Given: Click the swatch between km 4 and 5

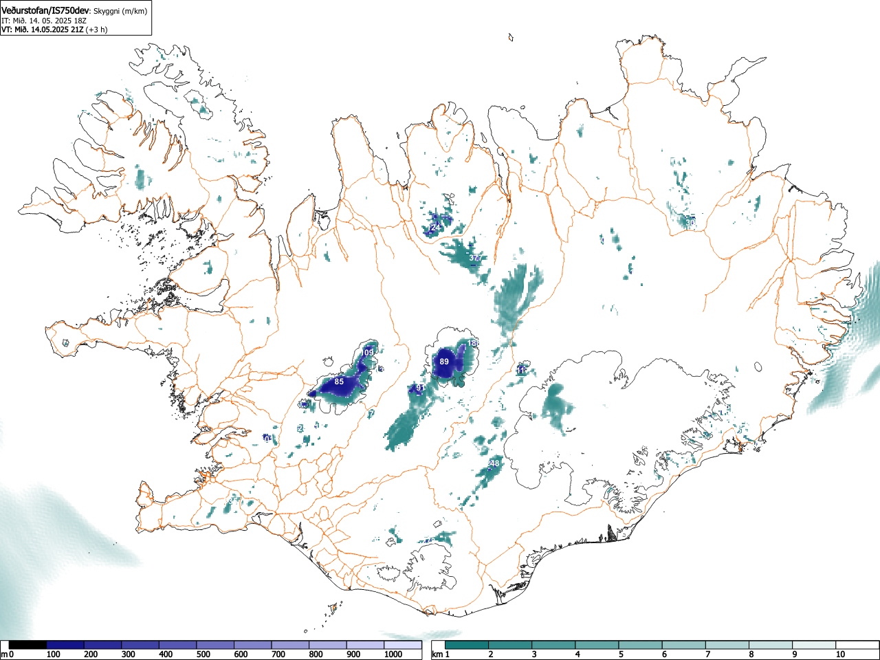Looking at the screenshot, I should pyautogui.click(x=597, y=645).
